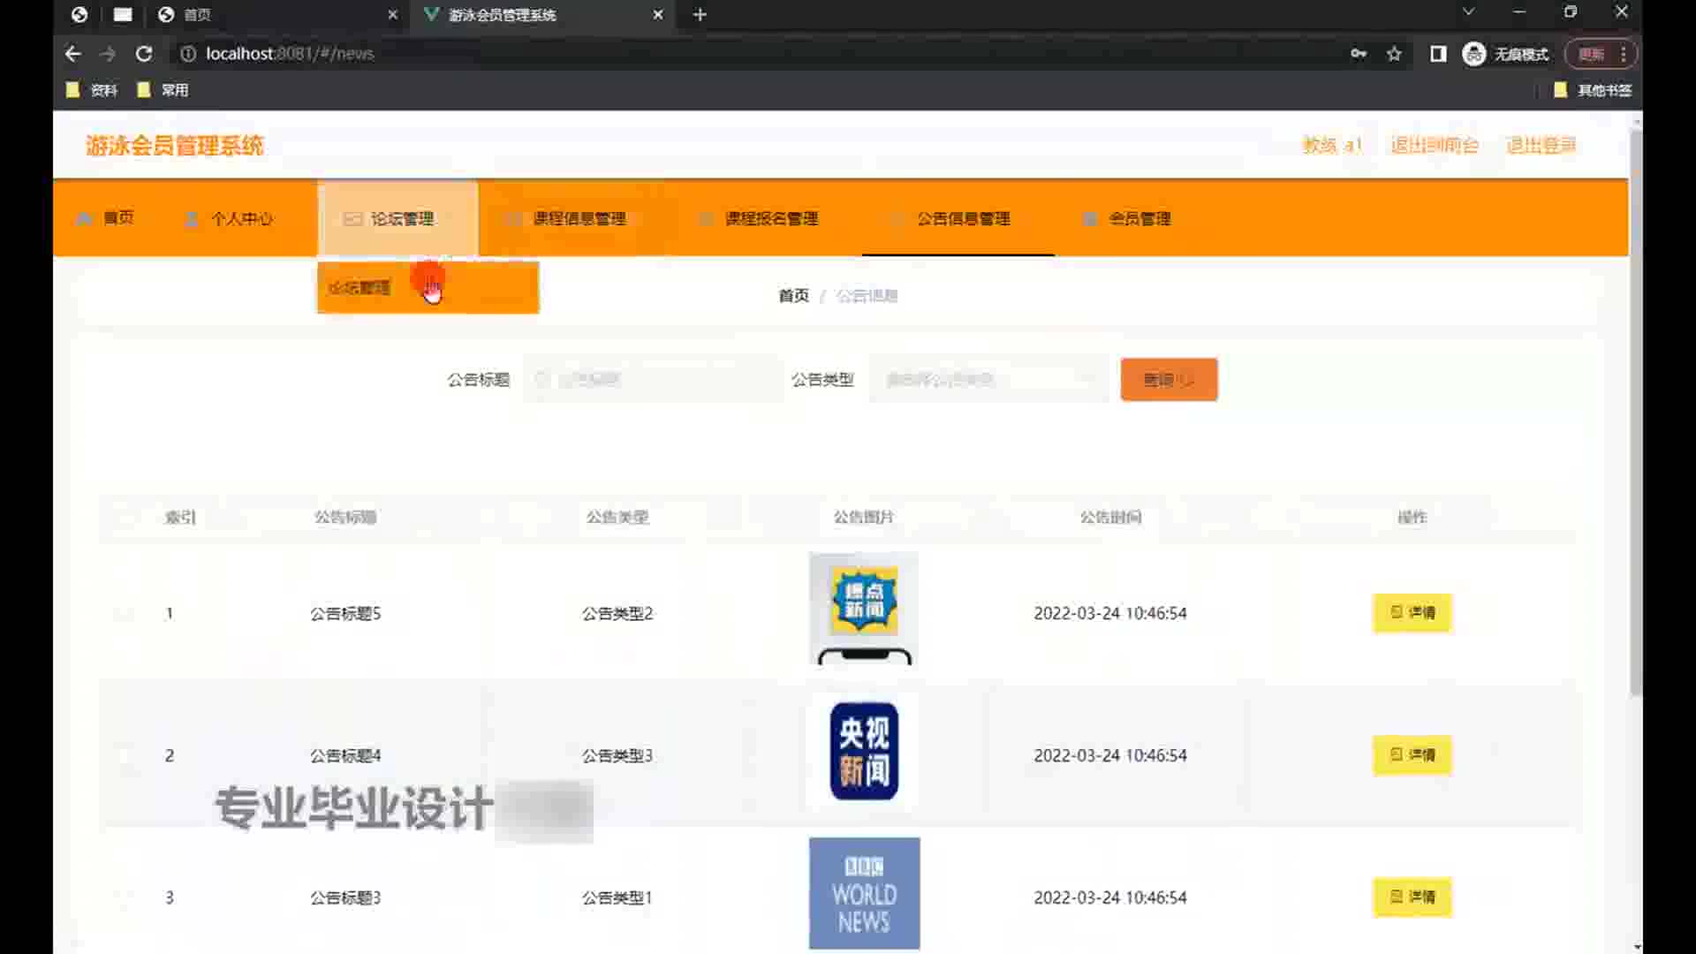Click the 公告标题 search input field

654,380
